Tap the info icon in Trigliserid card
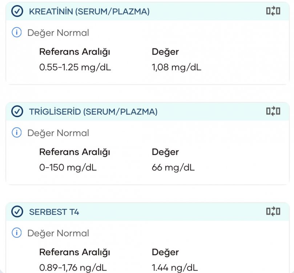 (x=17, y=133)
